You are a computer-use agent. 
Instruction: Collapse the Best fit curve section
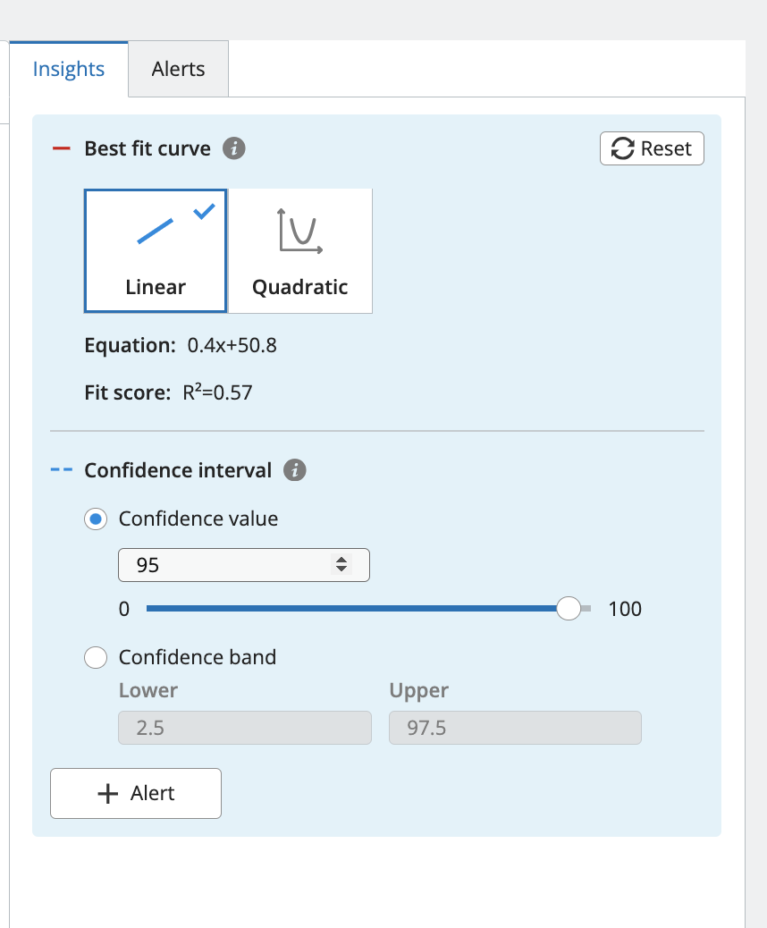[x=147, y=148]
